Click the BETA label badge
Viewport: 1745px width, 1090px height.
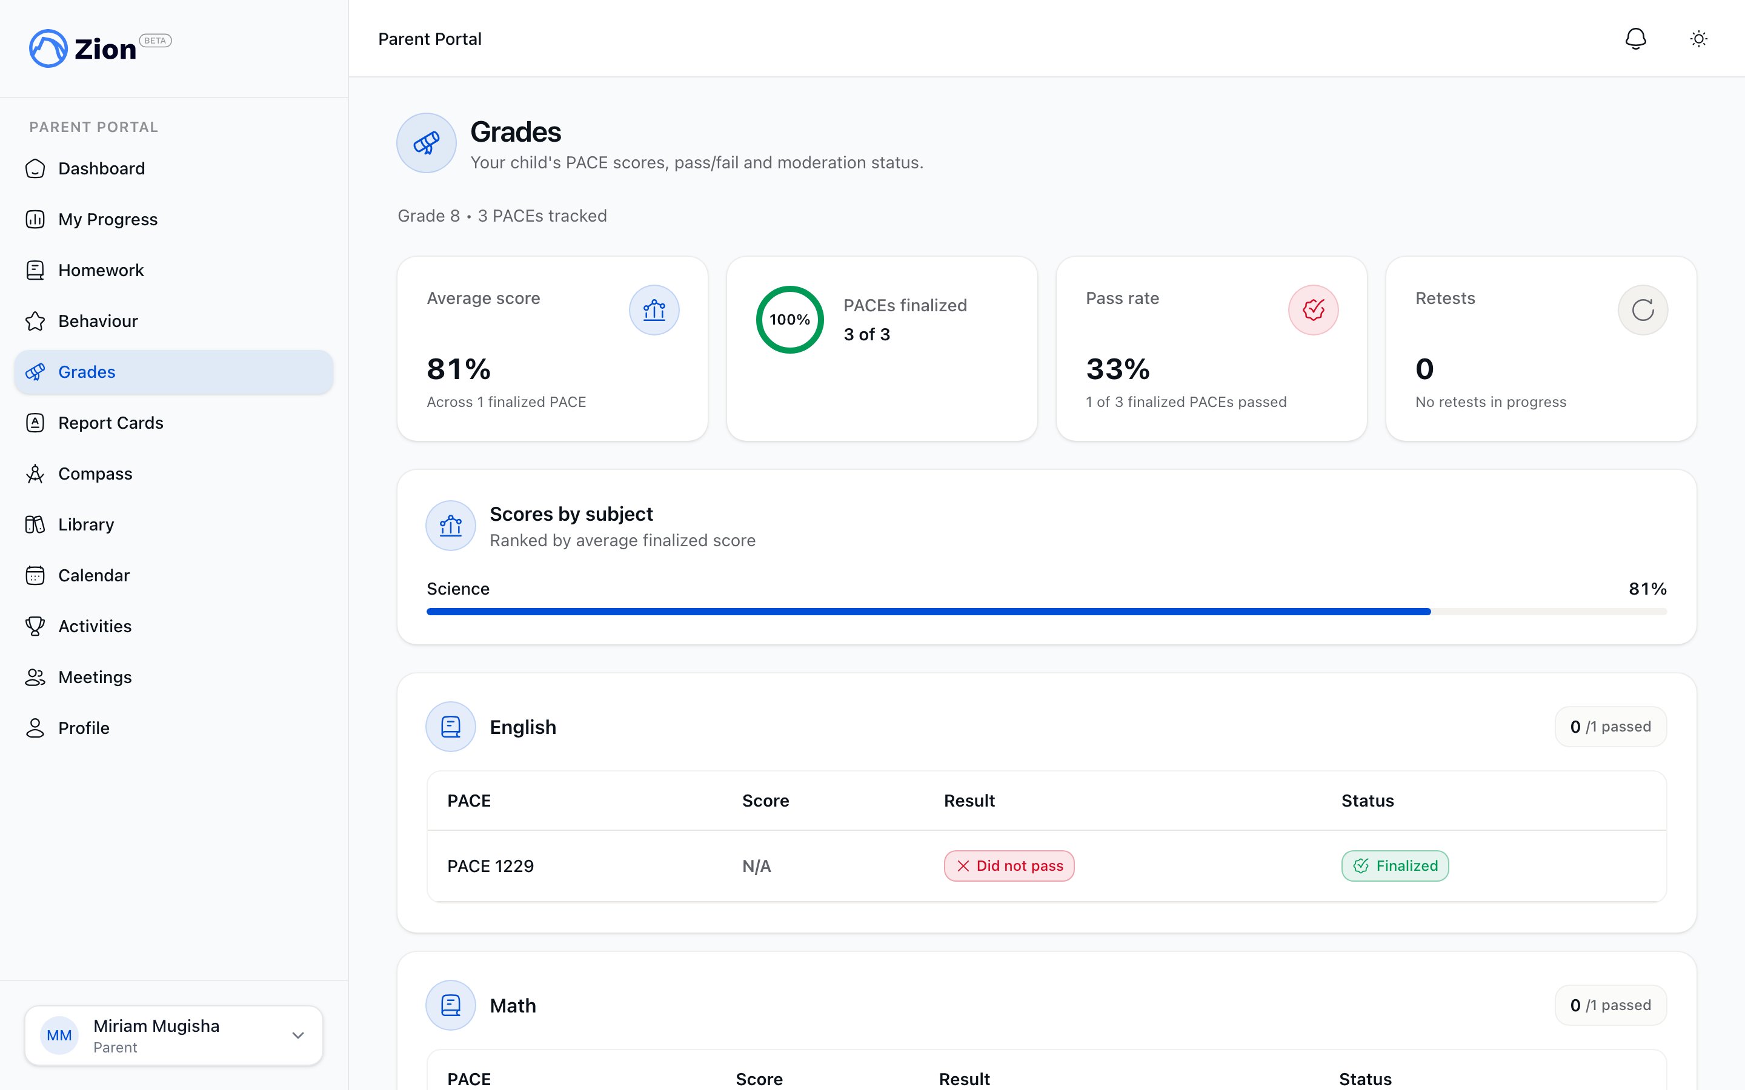[155, 41]
